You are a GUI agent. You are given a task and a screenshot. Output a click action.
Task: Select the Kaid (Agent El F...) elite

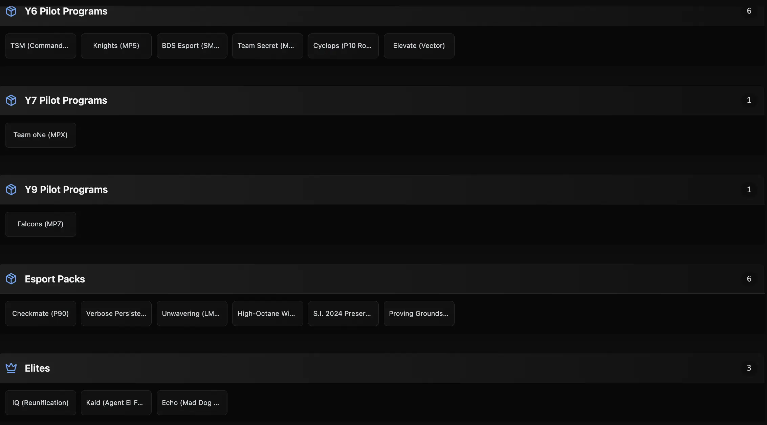pos(116,403)
